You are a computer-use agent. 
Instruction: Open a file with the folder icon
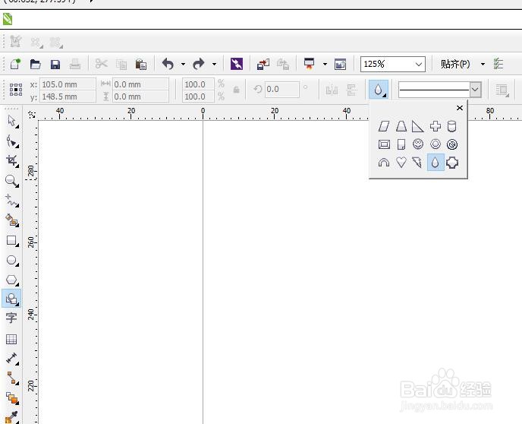pyautogui.click(x=35, y=64)
